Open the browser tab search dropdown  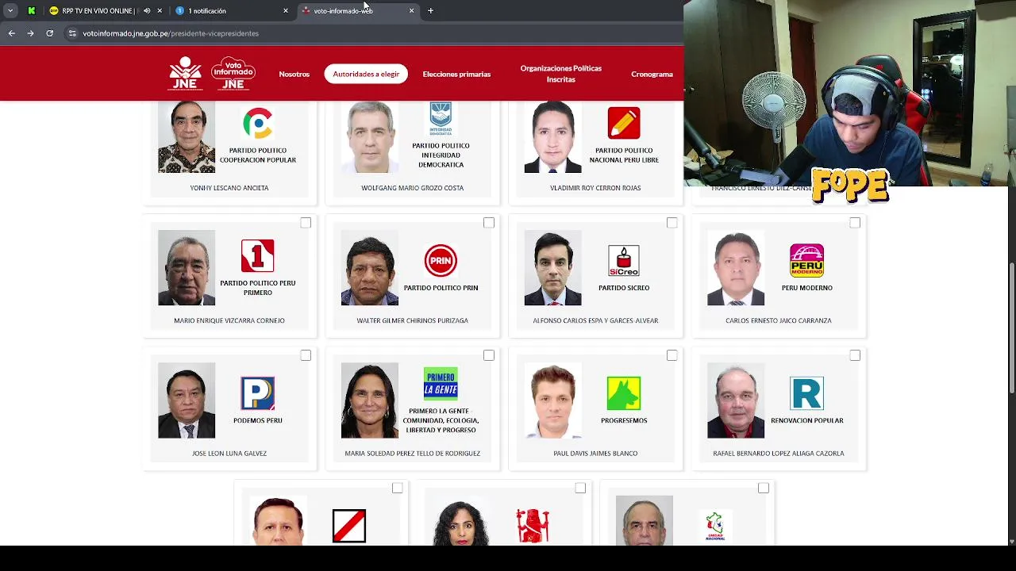[10, 11]
